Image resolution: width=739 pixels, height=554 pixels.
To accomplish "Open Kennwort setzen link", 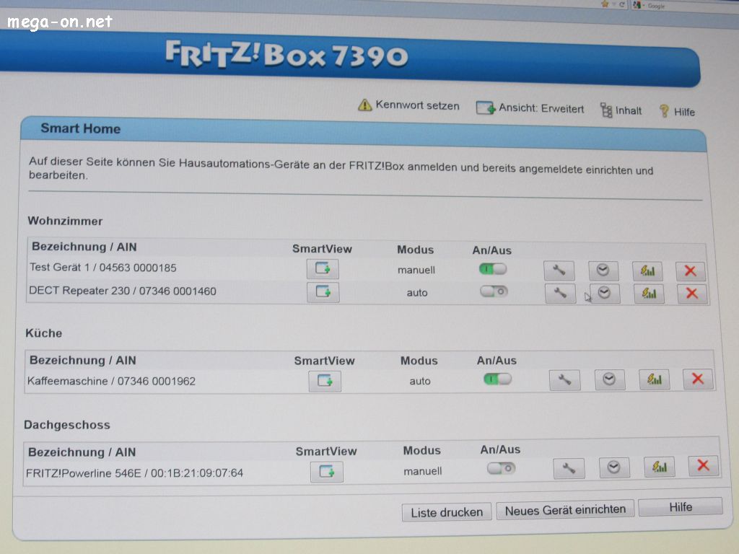I will (409, 105).
